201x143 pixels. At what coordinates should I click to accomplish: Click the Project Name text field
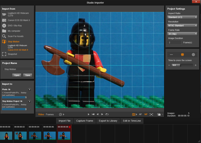(x=18, y=69)
